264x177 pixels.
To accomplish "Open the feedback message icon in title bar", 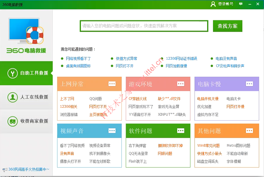I will point(241,4).
